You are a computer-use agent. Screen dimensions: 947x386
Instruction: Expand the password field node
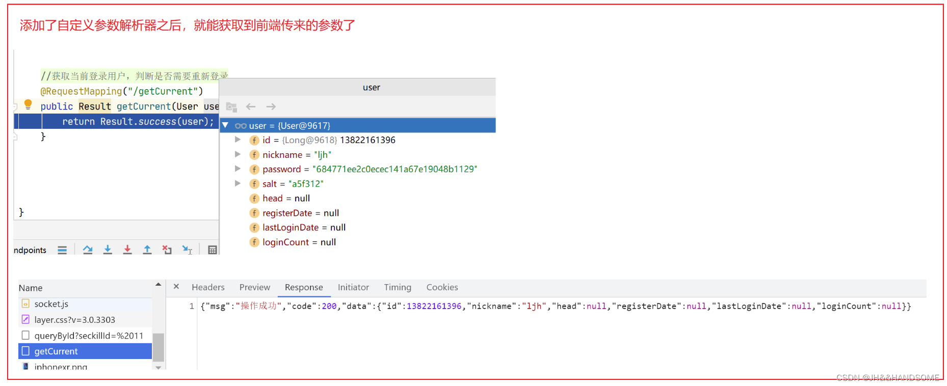(238, 169)
